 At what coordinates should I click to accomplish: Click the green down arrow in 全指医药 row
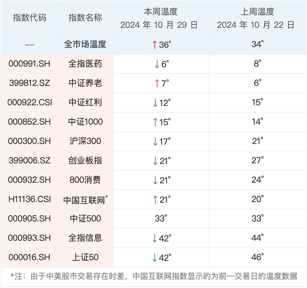point(157,64)
